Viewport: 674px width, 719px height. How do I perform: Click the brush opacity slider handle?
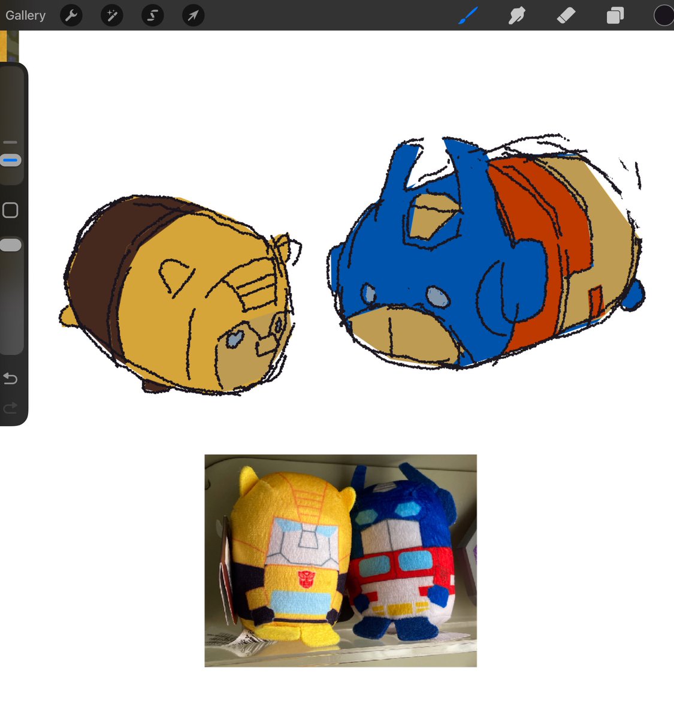11,245
